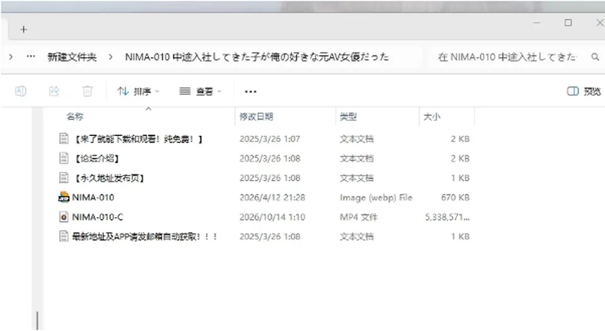This screenshot has width=605, height=331.
Task: Click the type cell MP4 文件
Action: point(359,217)
